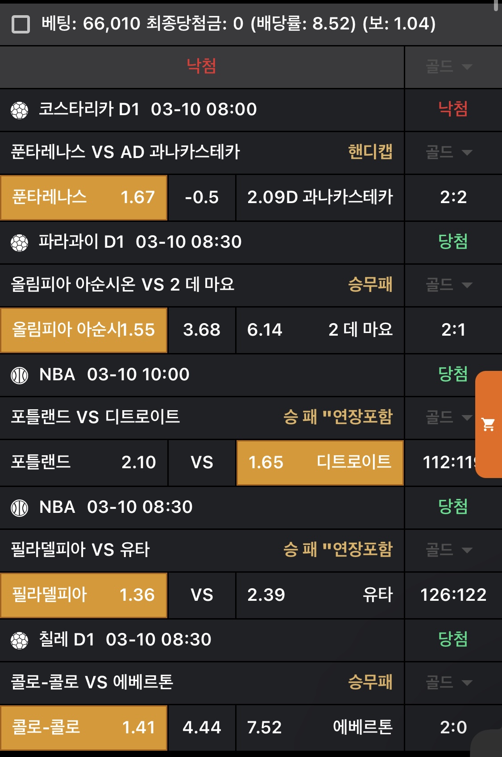This screenshot has width=502, height=757.
Task: Click basketball icon for NBA 10:00 game
Action: pyautogui.click(x=20, y=375)
